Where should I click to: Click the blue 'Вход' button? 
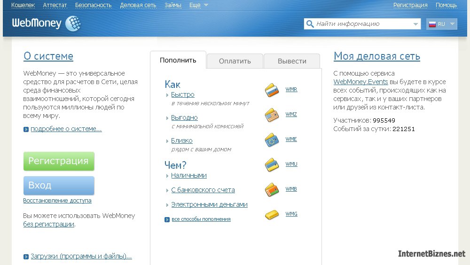pyautogui.click(x=59, y=186)
